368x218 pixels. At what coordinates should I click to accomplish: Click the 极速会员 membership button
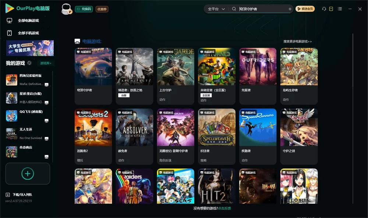pyautogui.click(x=305, y=9)
